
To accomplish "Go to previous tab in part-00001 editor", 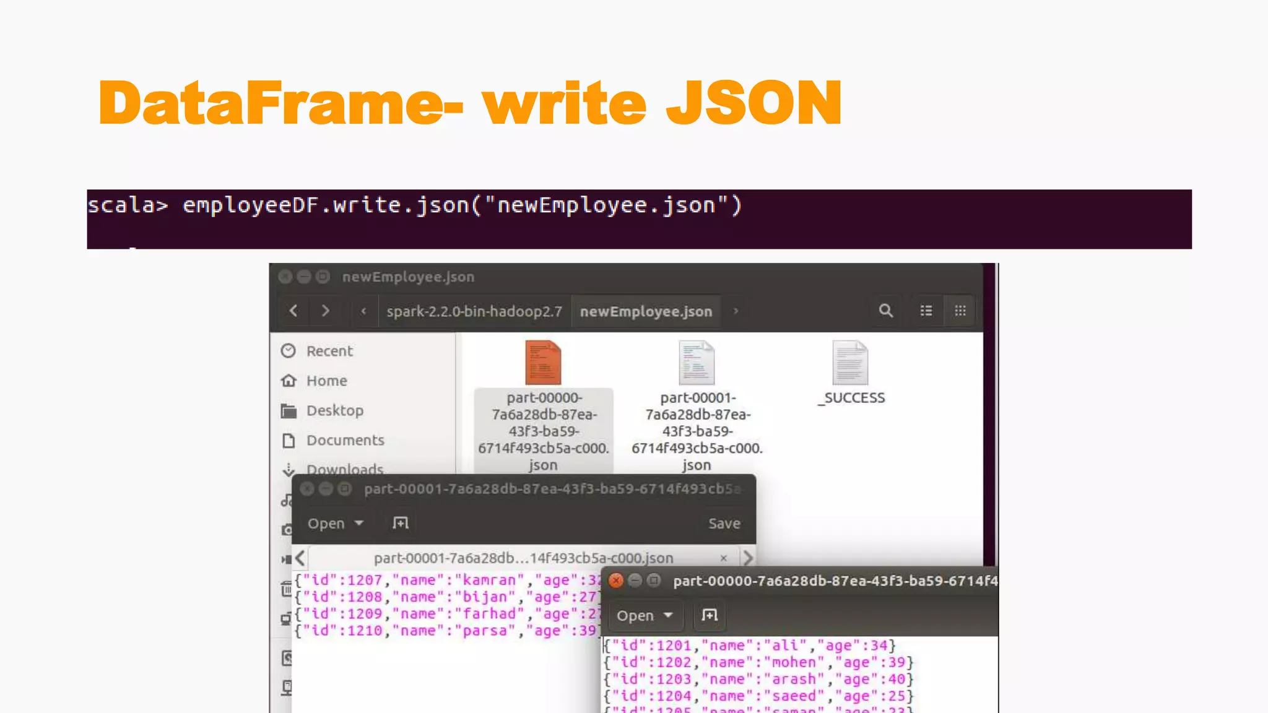I will 300,558.
